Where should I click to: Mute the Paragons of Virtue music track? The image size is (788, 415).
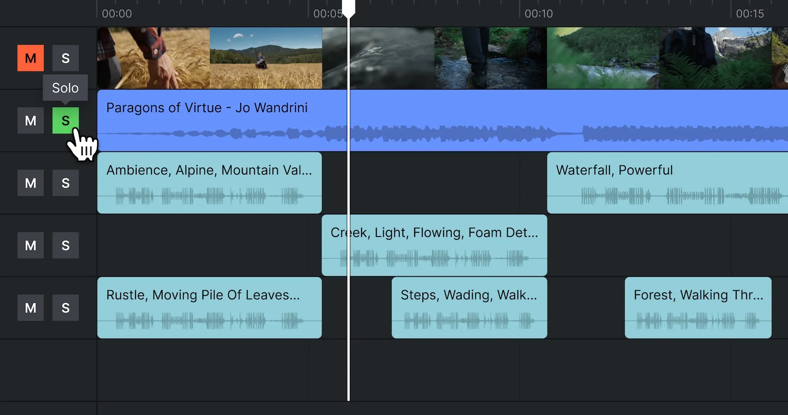[x=30, y=120]
